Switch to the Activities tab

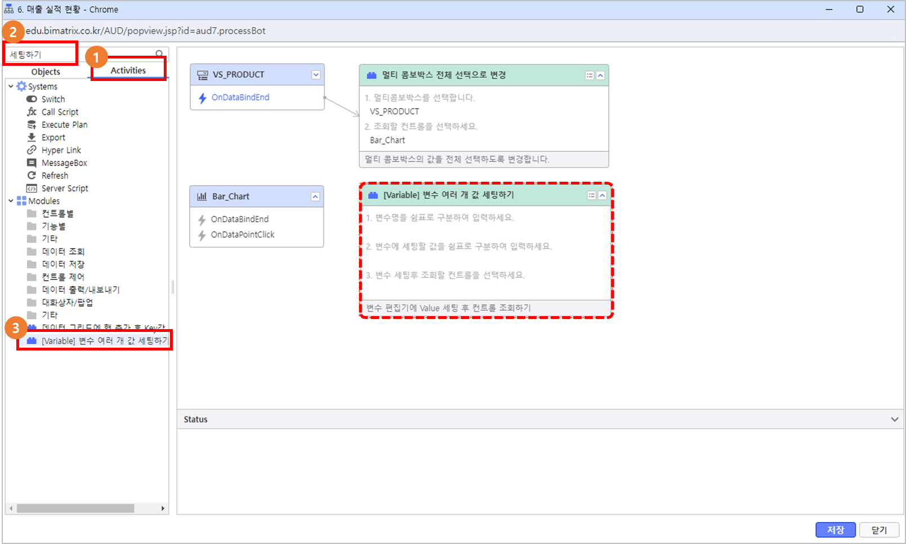click(128, 70)
